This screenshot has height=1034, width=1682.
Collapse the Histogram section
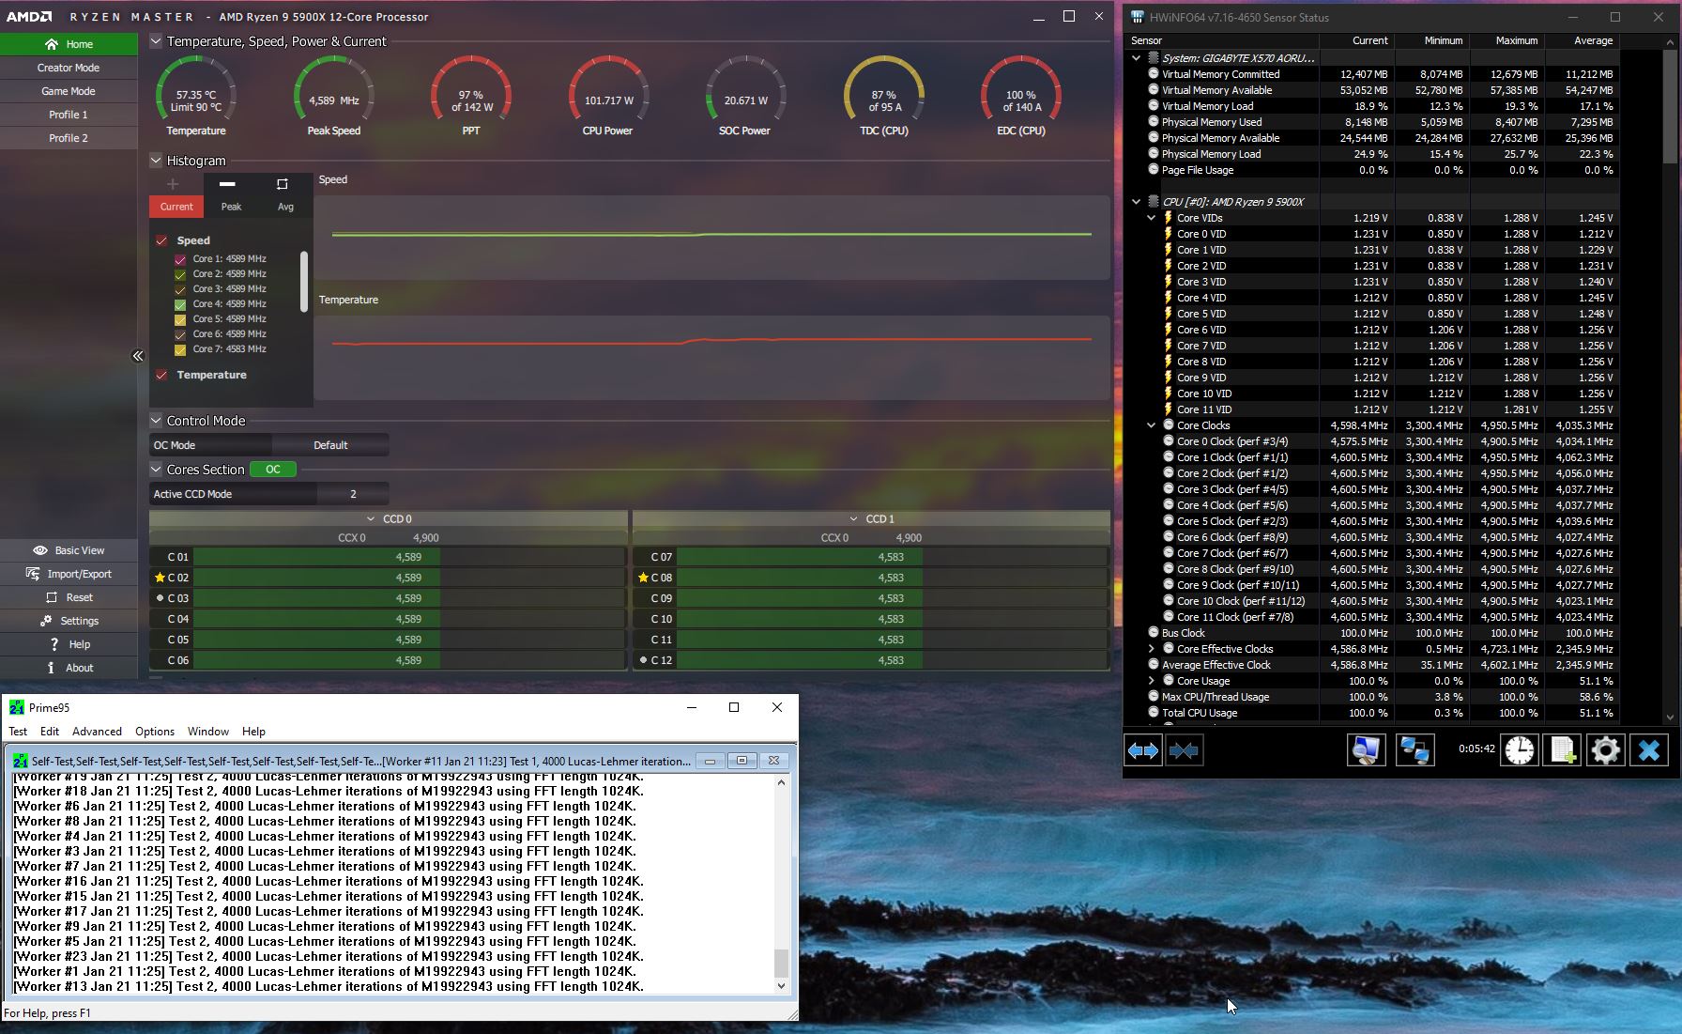(x=156, y=161)
